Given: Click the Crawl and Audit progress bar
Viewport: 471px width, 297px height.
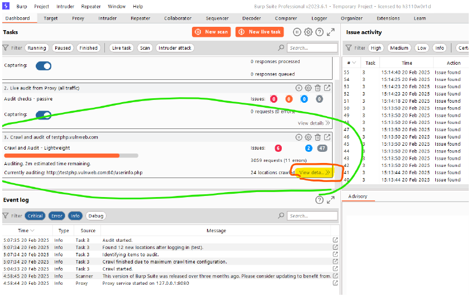Looking at the screenshot, I should (x=71, y=156).
